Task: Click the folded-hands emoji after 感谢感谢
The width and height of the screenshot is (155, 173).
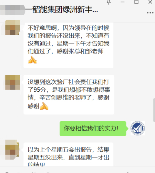Action: pos(44,106)
